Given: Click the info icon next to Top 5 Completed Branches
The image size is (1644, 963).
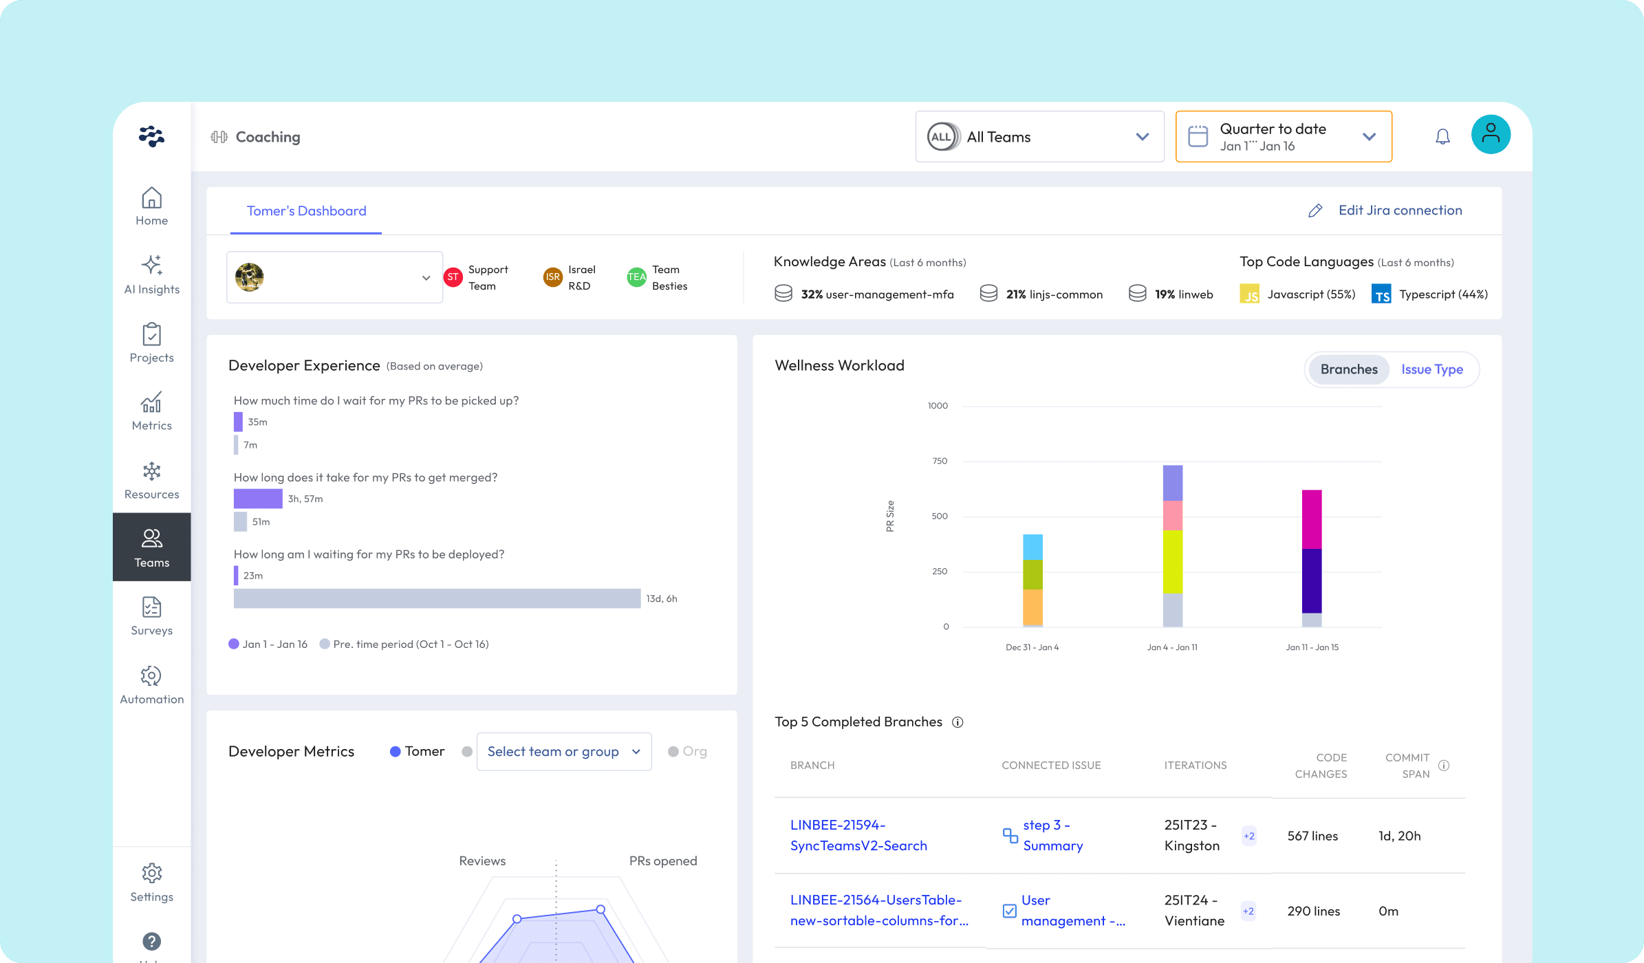Looking at the screenshot, I should [958, 722].
